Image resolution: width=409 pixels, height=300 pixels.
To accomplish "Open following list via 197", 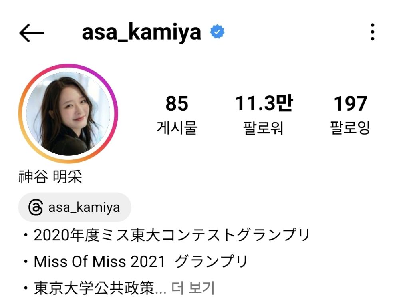I will pos(350,103).
